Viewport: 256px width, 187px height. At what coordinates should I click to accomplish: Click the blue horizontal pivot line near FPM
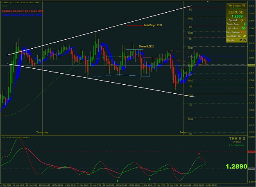(x=215, y=56)
